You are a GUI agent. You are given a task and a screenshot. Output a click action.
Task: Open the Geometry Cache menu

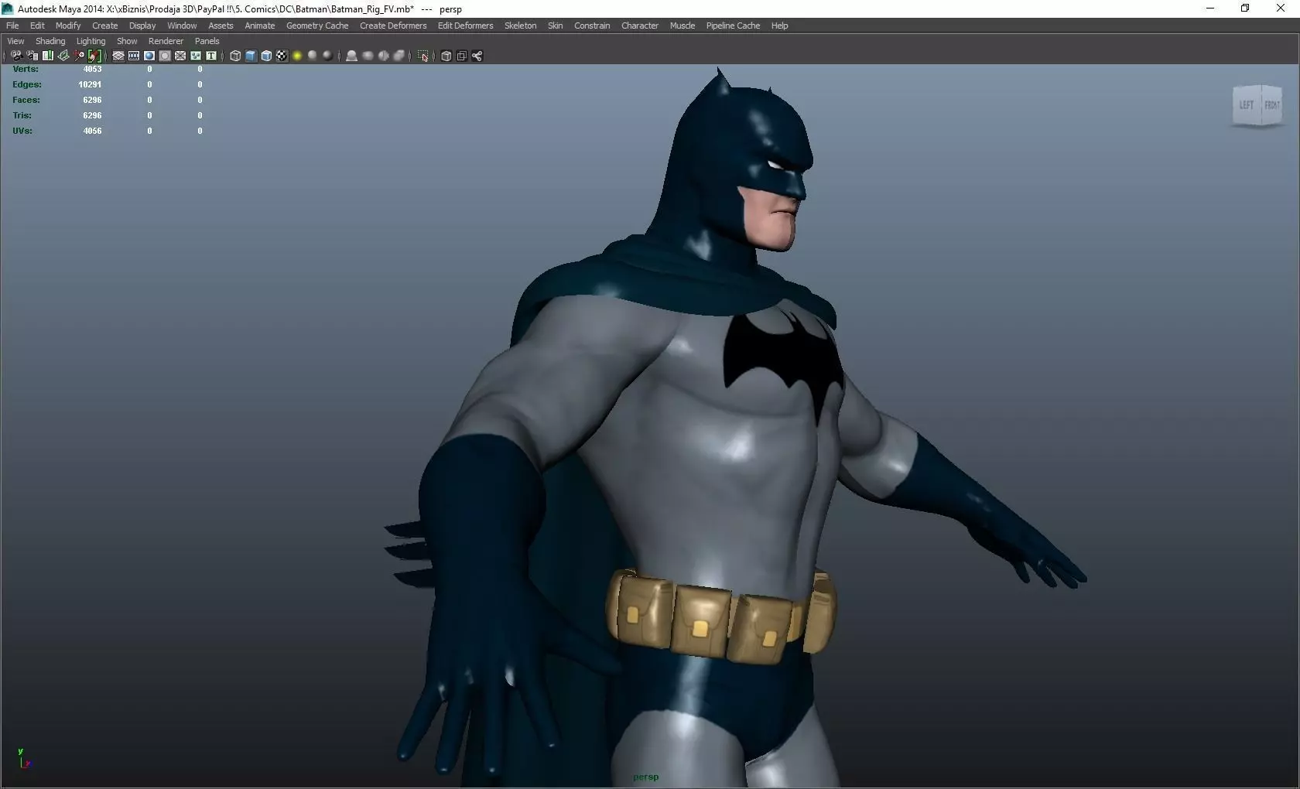[x=317, y=26]
